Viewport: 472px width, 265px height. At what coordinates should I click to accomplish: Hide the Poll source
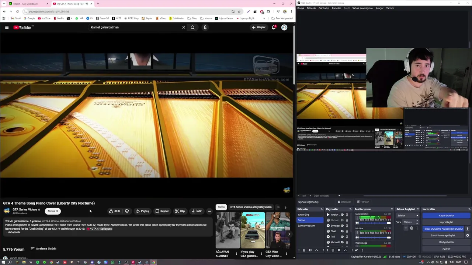click(x=342, y=237)
